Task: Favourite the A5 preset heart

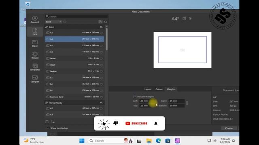Action: click(102, 46)
